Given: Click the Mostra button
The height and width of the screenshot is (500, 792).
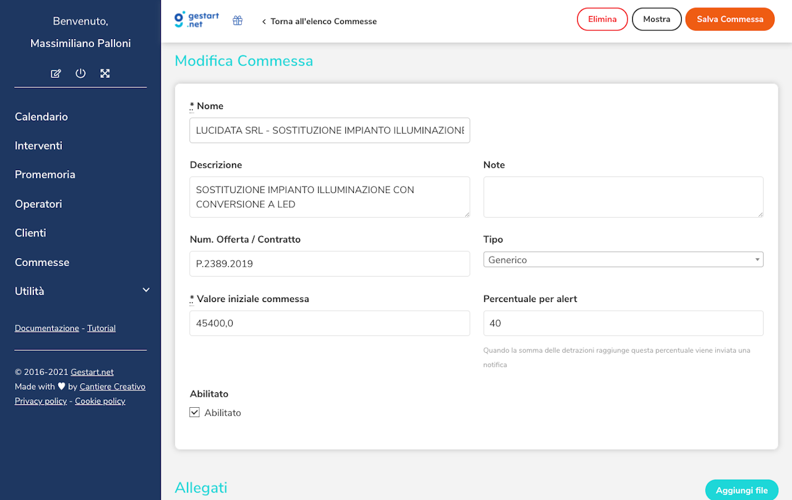Looking at the screenshot, I should pos(656,19).
